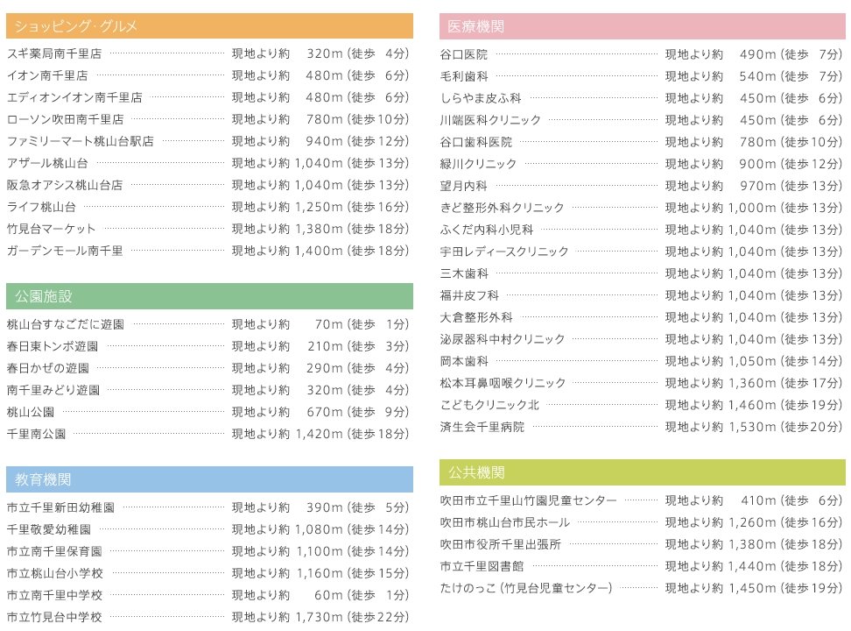Select the 公園施設 green header
851x631 pixels.
tap(209, 296)
